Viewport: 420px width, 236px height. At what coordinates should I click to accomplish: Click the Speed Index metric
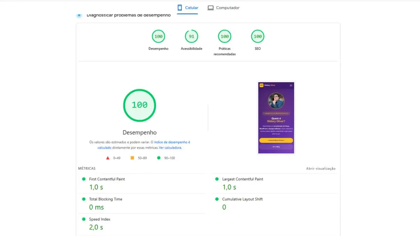pyautogui.click(x=99, y=219)
